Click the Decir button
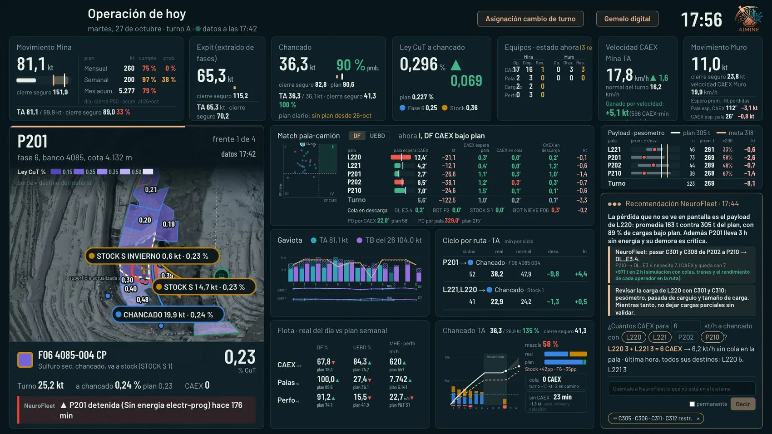The height and width of the screenshot is (434, 772). point(742,404)
